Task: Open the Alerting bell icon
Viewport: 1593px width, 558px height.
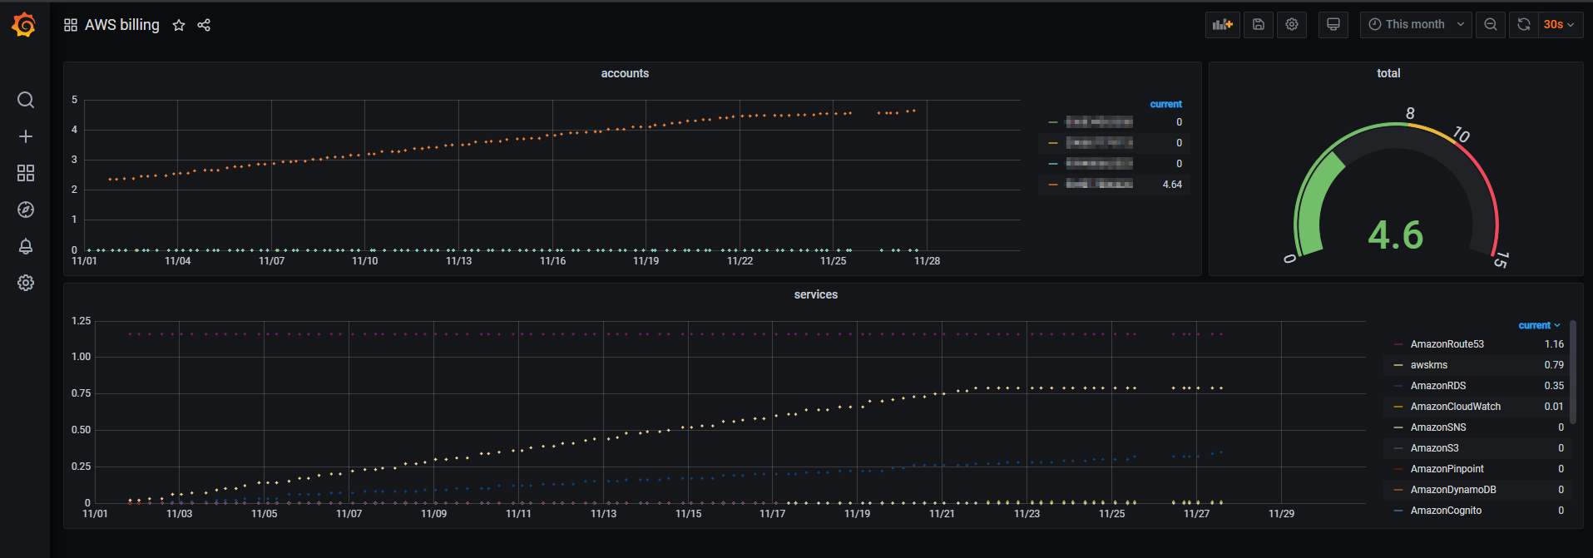Action: pos(26,246)
